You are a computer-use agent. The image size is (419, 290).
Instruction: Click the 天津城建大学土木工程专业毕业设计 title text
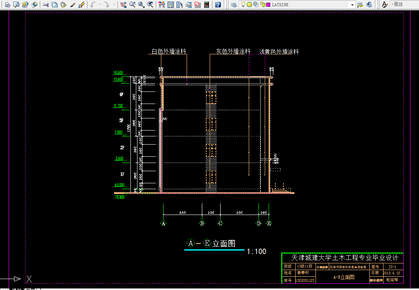345,258
